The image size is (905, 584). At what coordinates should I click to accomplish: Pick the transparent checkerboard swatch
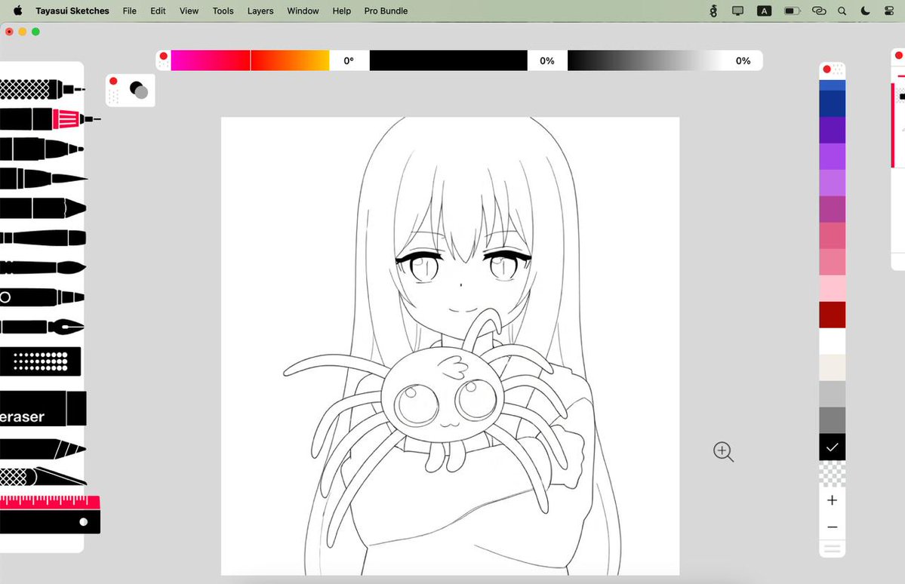point(833,474)
